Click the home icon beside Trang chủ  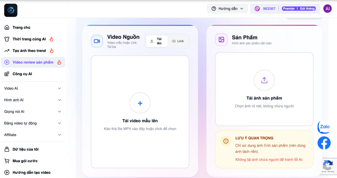(x=7, y=27)
